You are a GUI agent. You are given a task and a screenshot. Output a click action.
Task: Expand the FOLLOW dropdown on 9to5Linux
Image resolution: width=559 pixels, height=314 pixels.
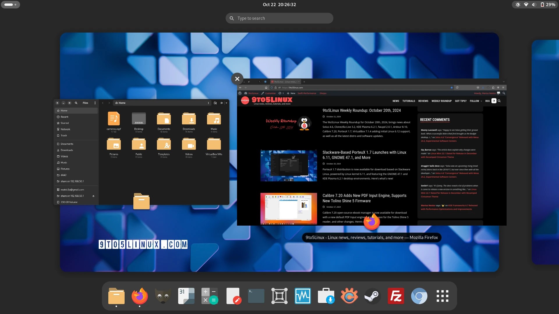coord(476,101)
